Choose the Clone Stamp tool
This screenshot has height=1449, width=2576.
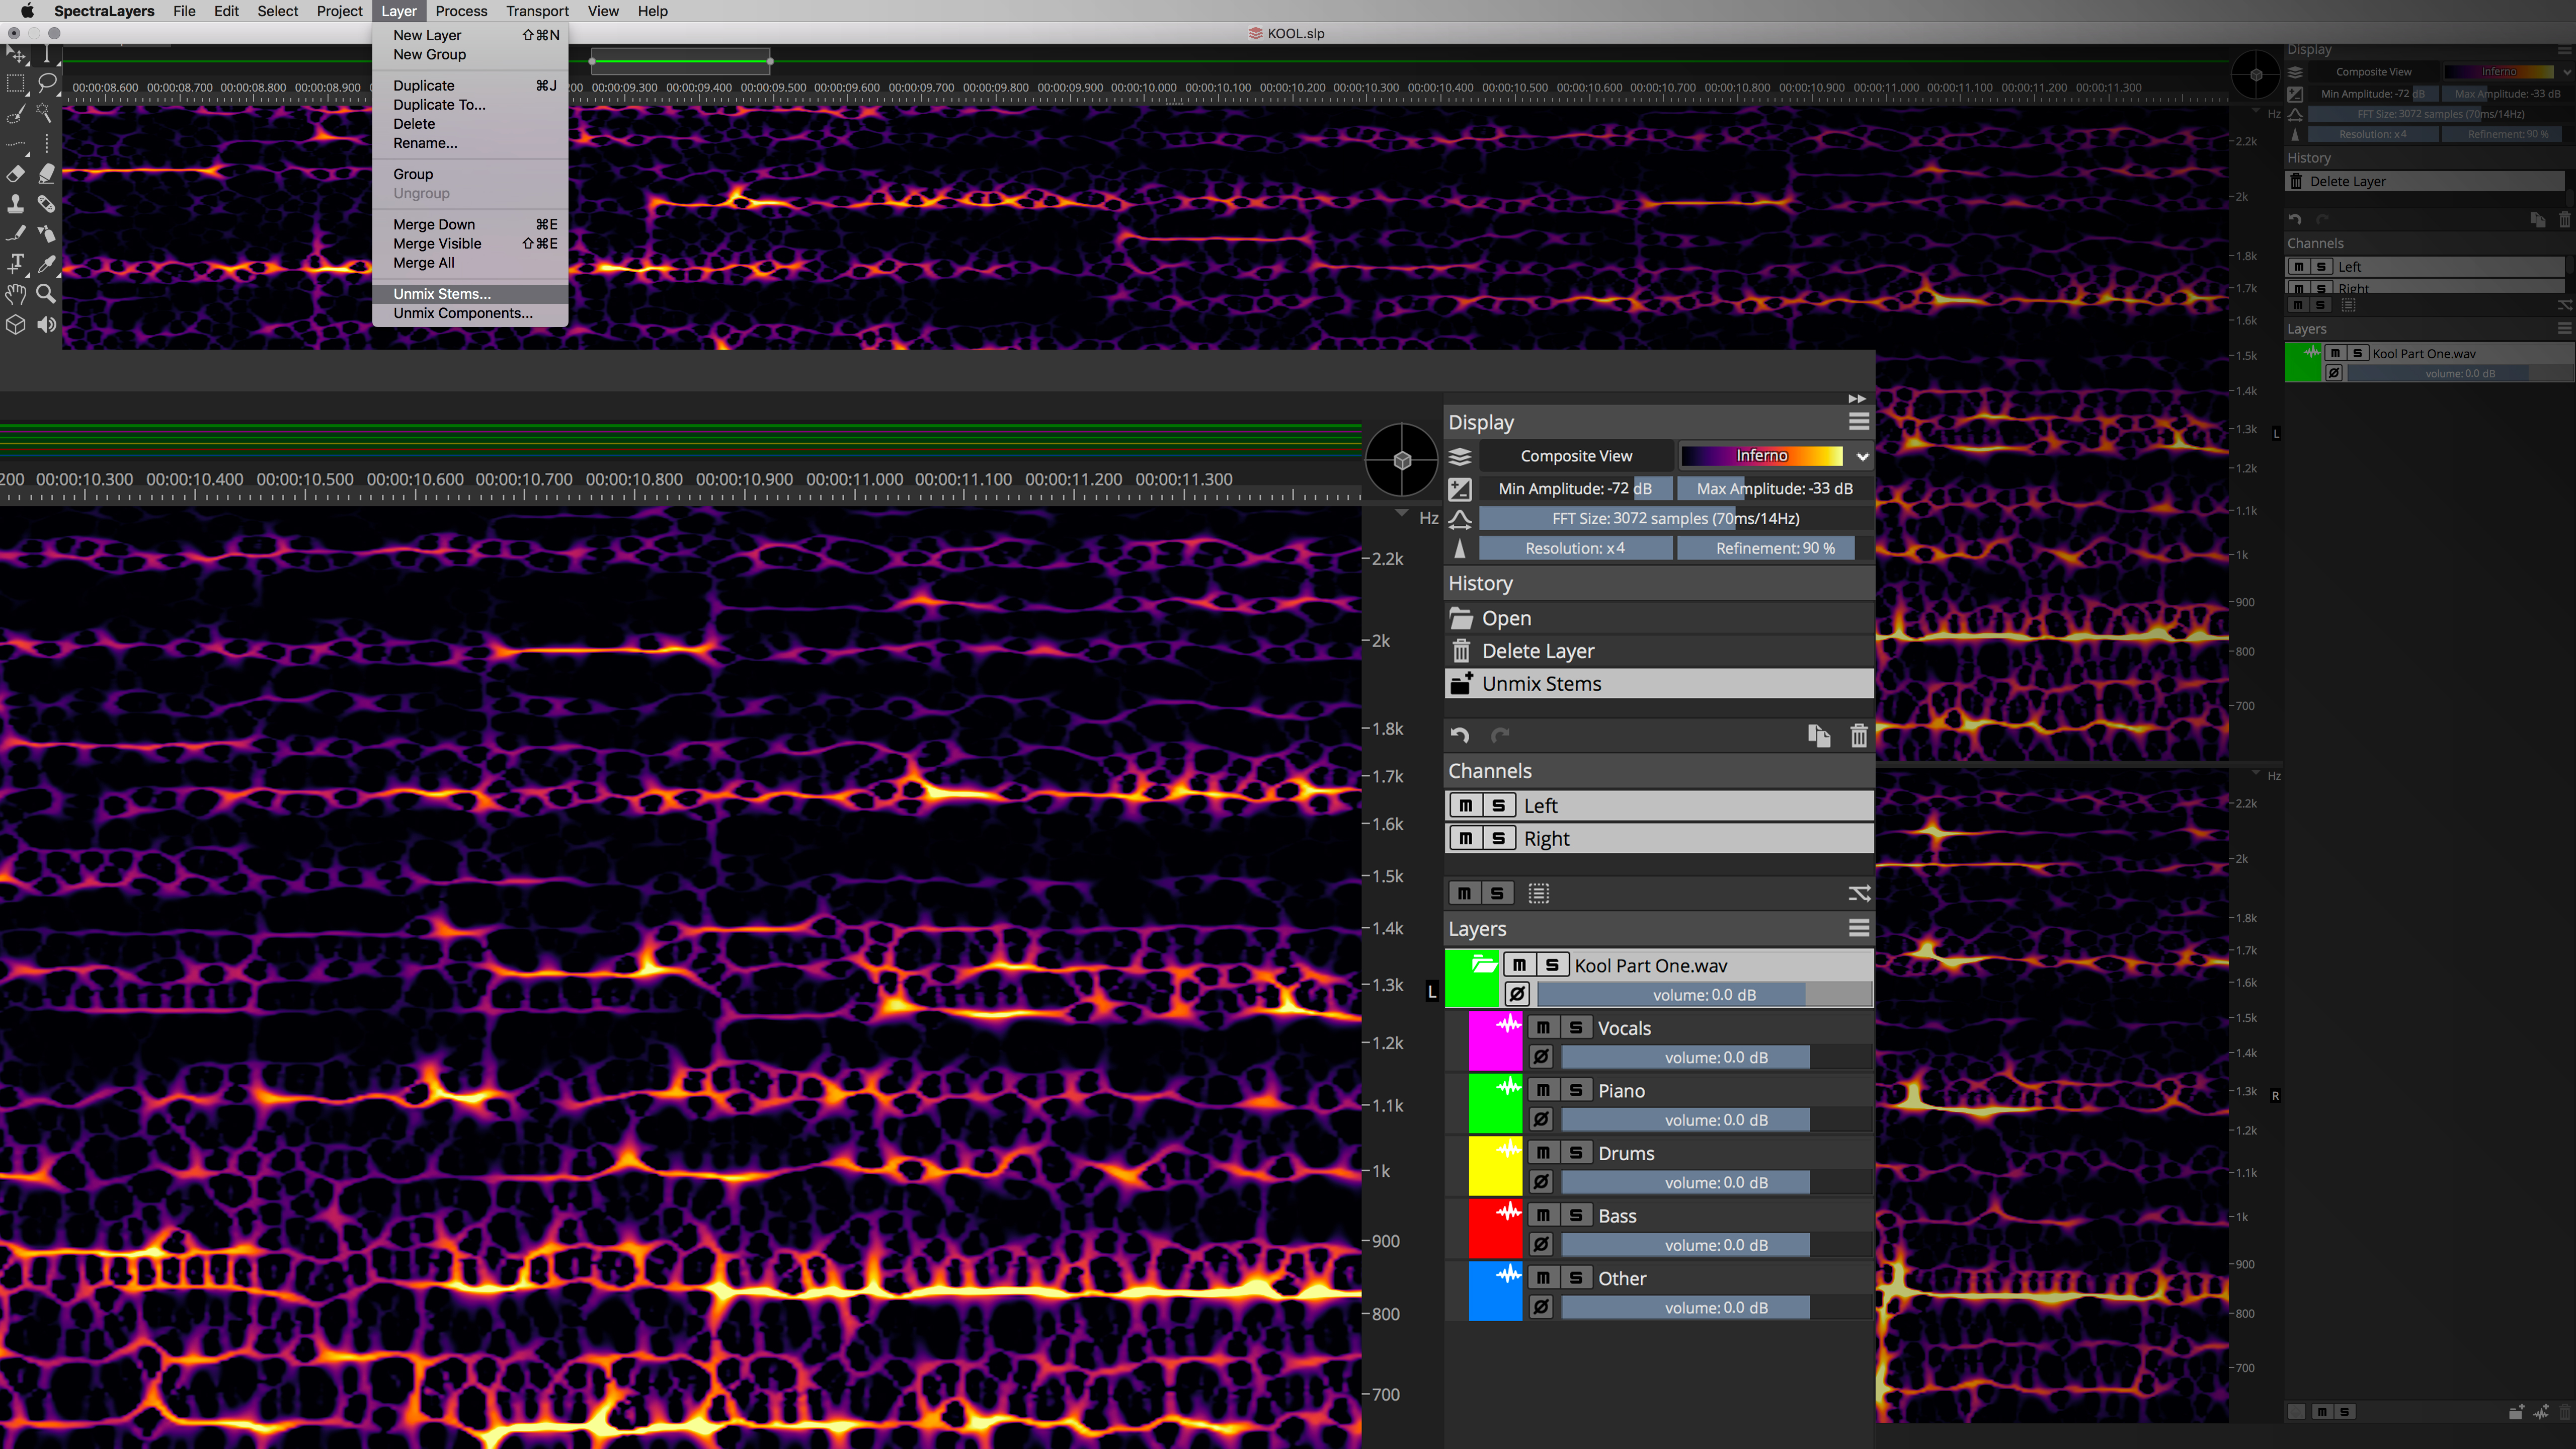(x=16, y=204)
